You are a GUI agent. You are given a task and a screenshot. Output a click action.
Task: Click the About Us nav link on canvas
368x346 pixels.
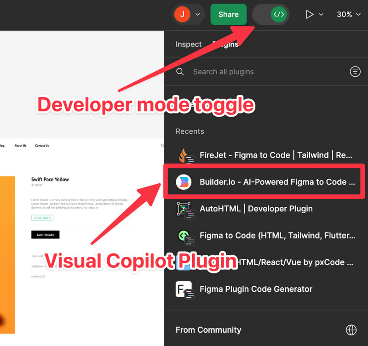20,146
